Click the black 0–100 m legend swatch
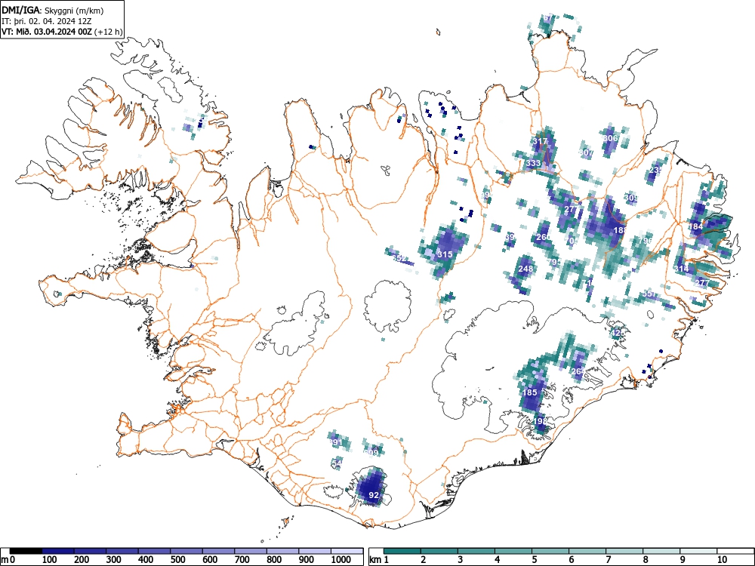The image size is (755, 566). pyautogui.click(x=26, y=551)
